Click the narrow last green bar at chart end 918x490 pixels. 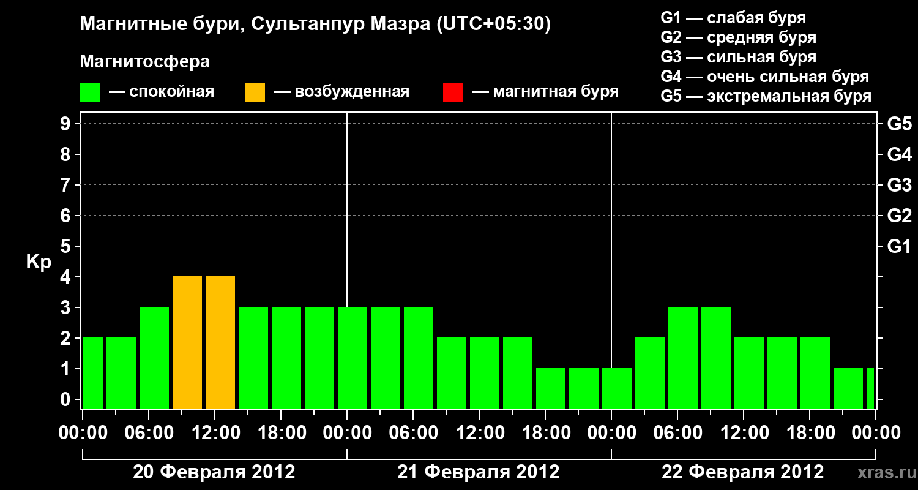[x=870, y=389]
